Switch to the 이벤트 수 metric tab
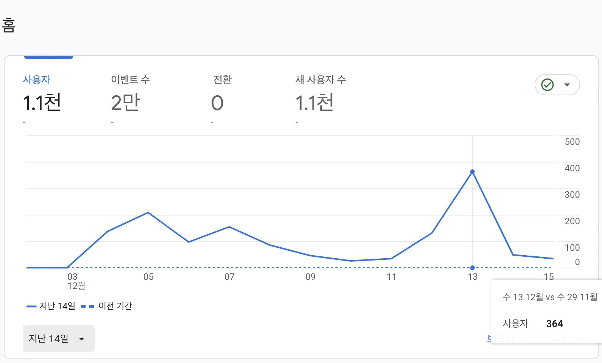 pos(130,80)
